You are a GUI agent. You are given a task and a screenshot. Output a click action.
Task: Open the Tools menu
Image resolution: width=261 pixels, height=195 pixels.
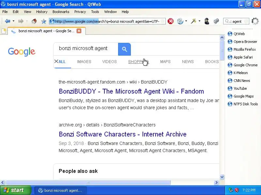tap(95, 12)
